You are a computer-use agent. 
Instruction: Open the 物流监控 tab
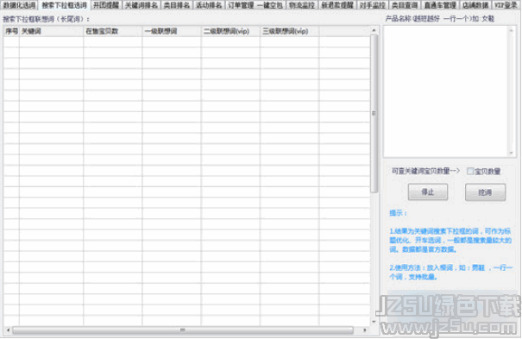pyautogui.click(x=302, y=5)
